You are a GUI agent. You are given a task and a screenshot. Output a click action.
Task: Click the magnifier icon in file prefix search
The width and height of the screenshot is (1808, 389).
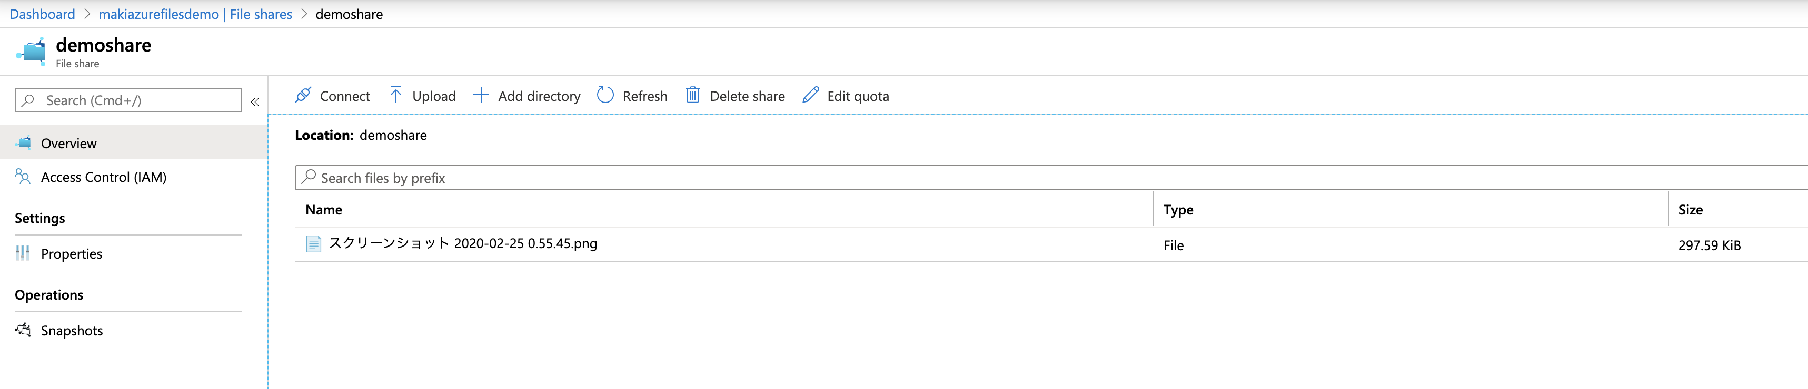[x=309, y=177]
